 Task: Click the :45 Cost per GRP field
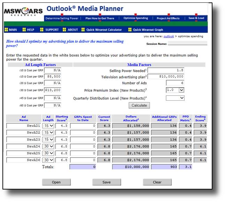53,98
